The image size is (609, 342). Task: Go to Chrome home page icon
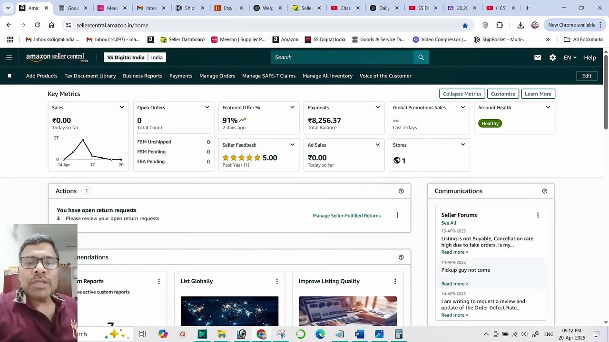click(x=51, y=25)
